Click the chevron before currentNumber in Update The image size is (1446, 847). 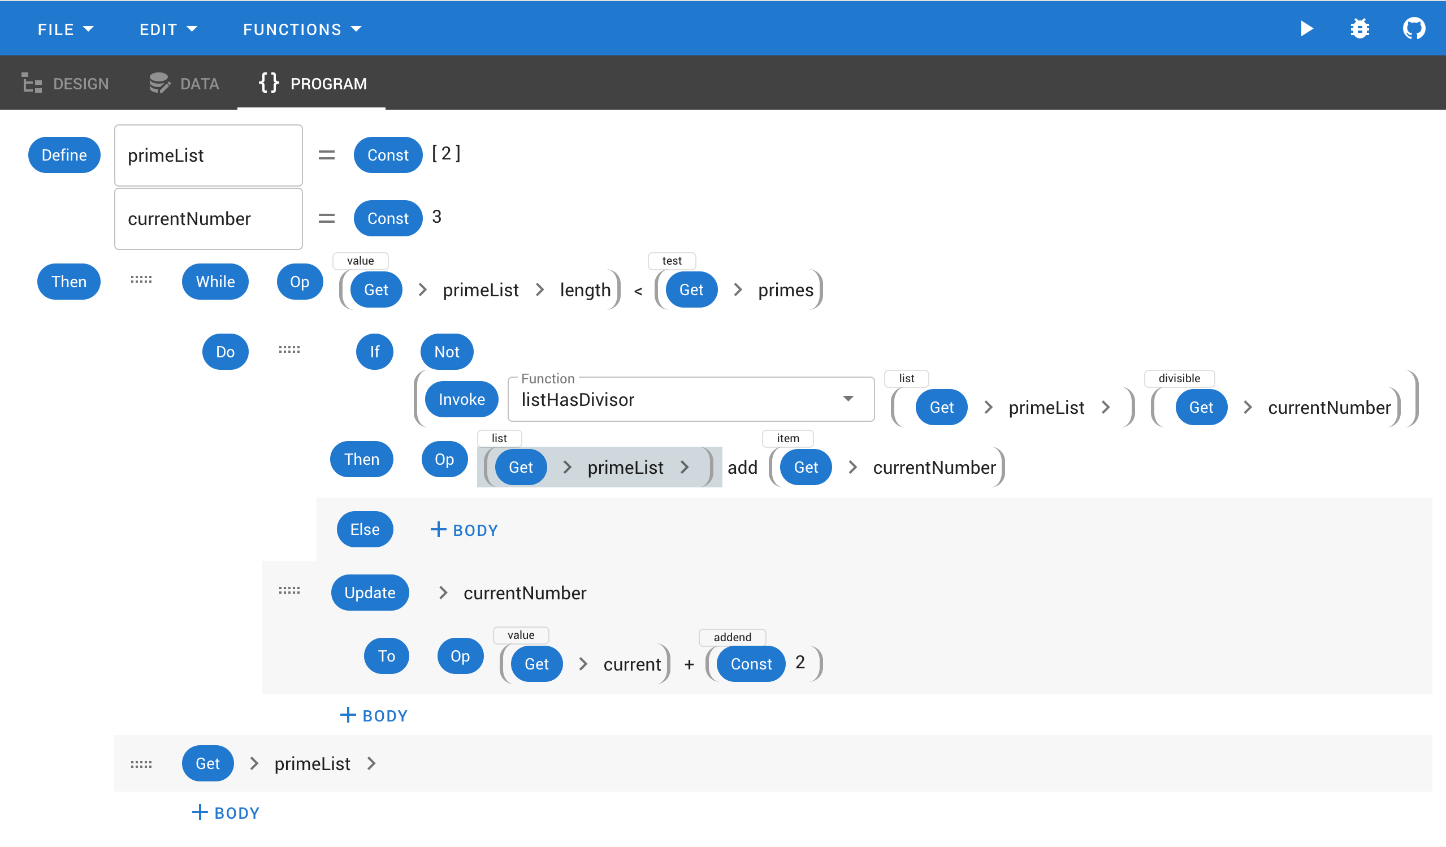tap(443, 593)
